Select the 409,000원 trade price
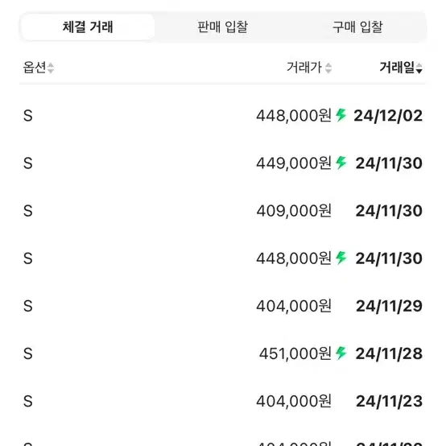Viewport: 446px width, 446px height. (294, 211)
